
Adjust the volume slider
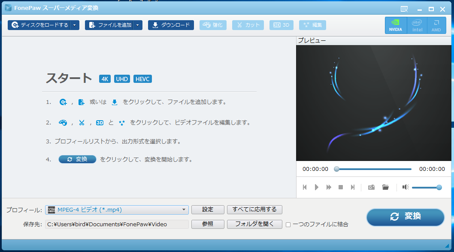[x=427, y=188]
